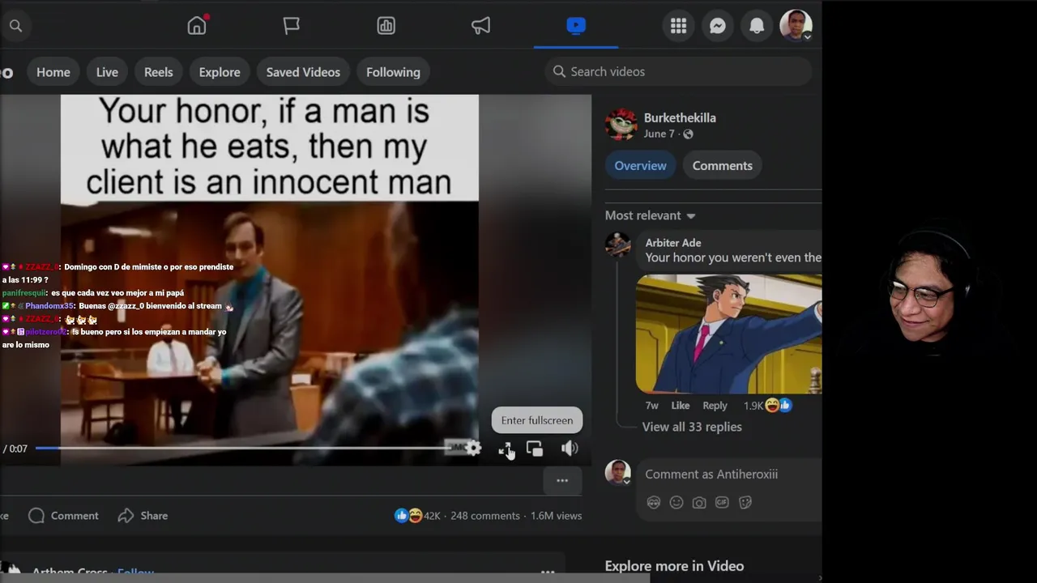Click the picture-in-picture mini player icon
Viewport: 1037px width, 583px height.
coord(535,449)
